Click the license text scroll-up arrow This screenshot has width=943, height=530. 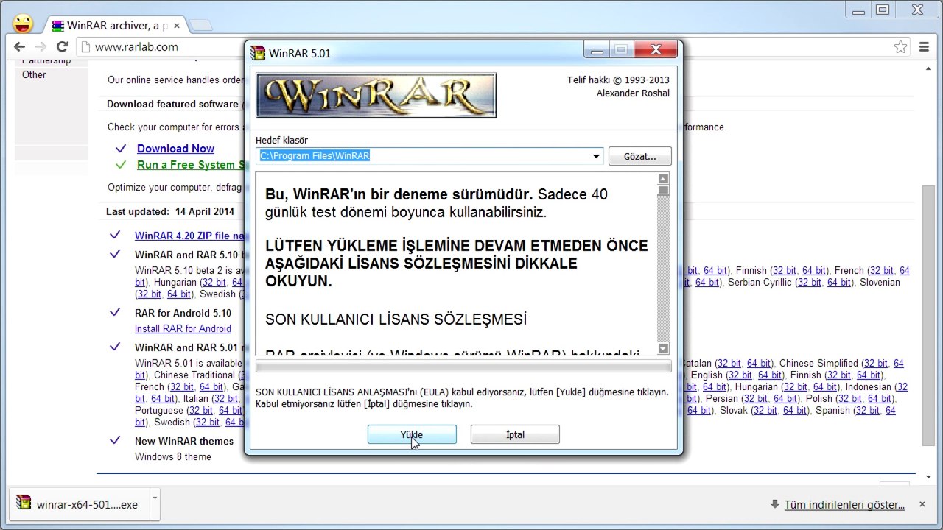663,179
